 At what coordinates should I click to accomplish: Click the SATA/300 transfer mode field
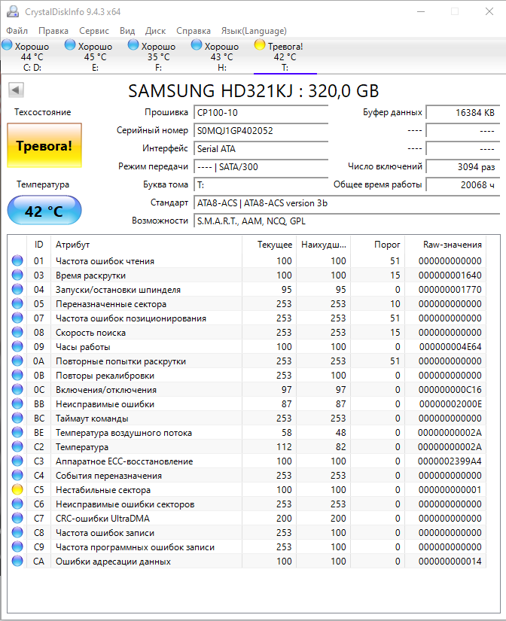point(261,167)
